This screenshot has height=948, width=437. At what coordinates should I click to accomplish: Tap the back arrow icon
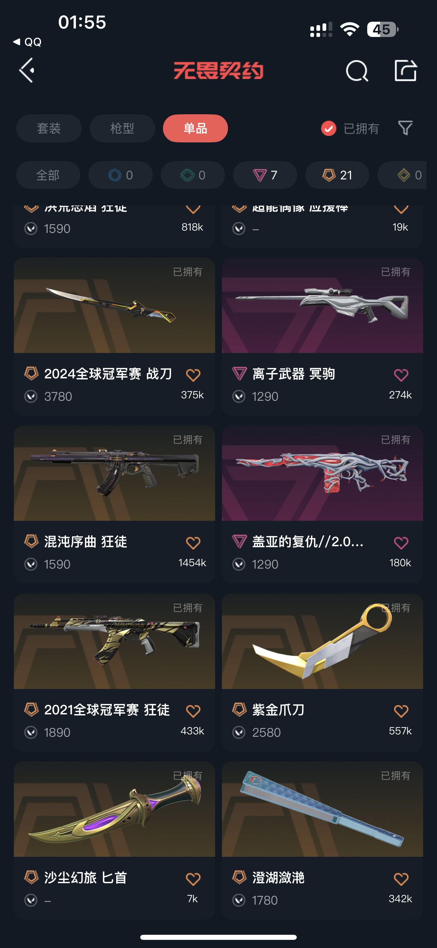(x=27, y=70)
